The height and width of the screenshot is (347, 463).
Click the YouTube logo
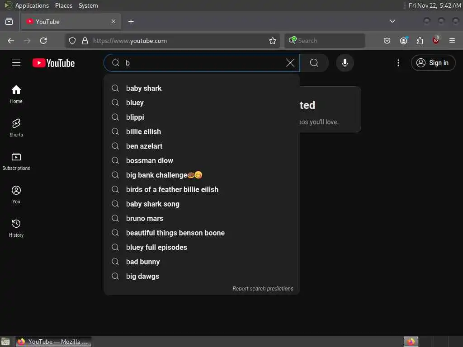click(53, 63)
